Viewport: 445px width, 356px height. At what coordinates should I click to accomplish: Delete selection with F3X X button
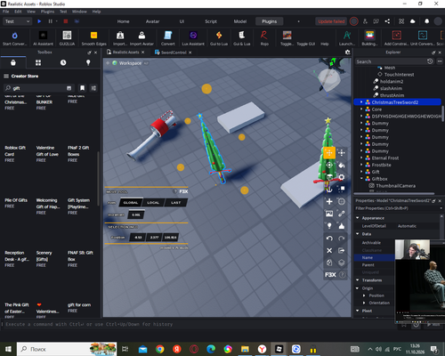click(x=329, y=251)
